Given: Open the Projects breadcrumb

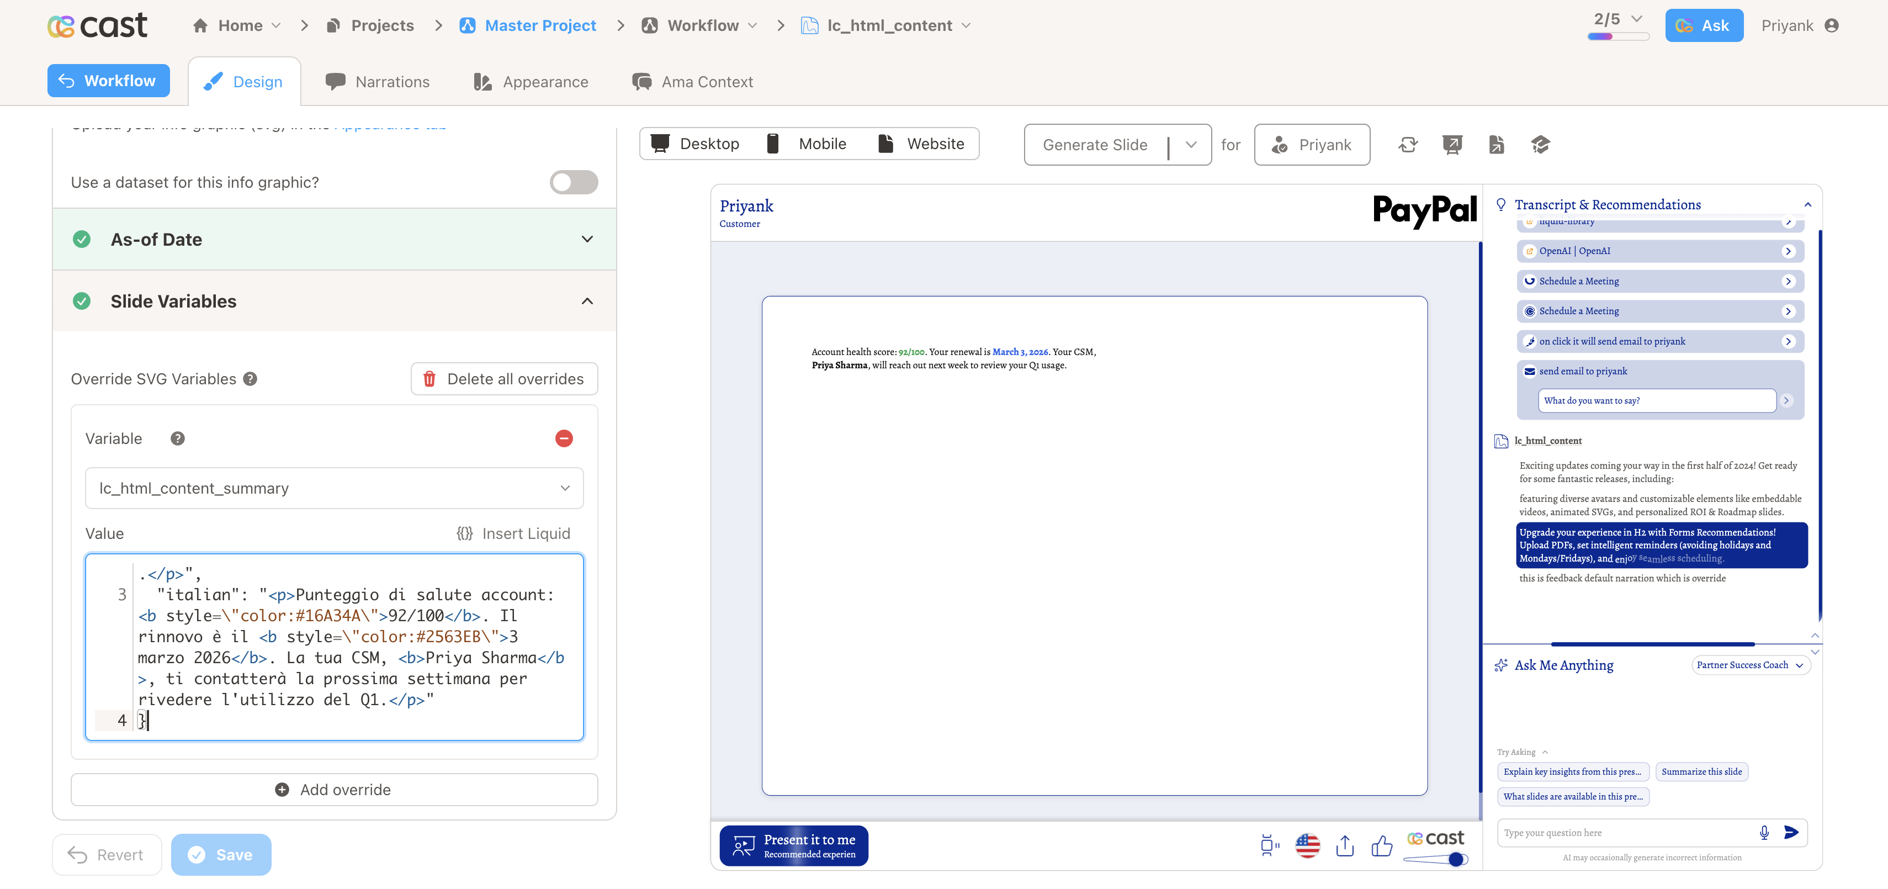Looking at the screenshot, I should pos(370,25).
